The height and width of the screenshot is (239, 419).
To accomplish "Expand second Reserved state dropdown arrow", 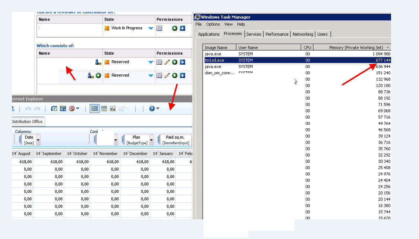I will pos(151,75).
